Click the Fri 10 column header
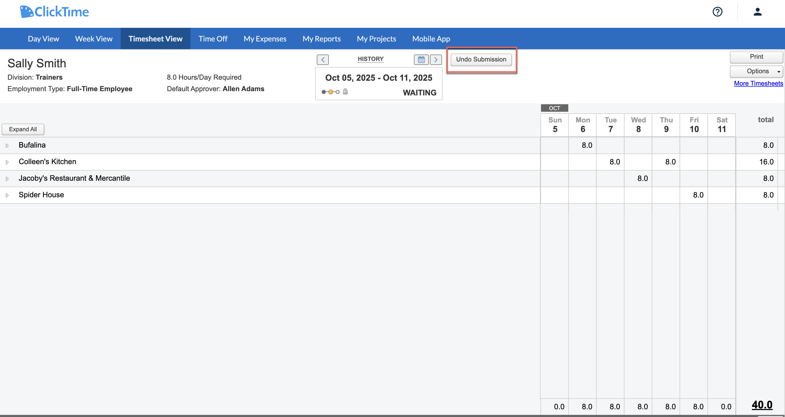The height and width of the screenshot is (417, 785). 694,125
